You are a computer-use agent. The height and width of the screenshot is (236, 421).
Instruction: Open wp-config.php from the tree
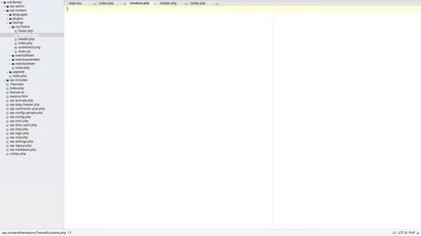(20, 117)
